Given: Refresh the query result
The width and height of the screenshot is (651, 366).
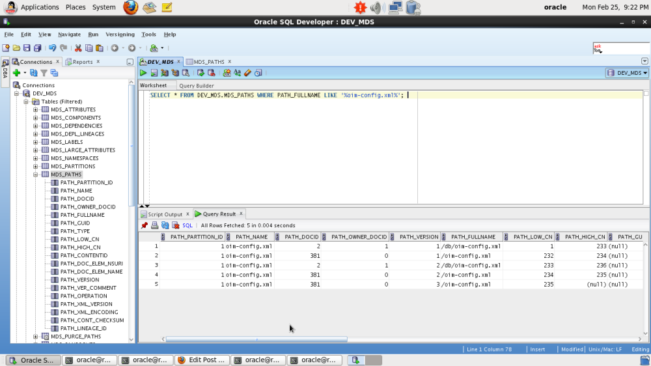Looking at the screenshot, I should click(x=165, y=225).
